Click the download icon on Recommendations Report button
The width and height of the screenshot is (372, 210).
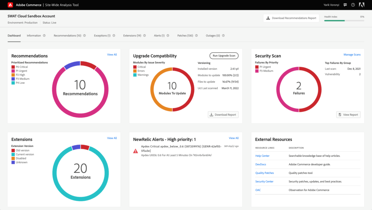[268, 17]
